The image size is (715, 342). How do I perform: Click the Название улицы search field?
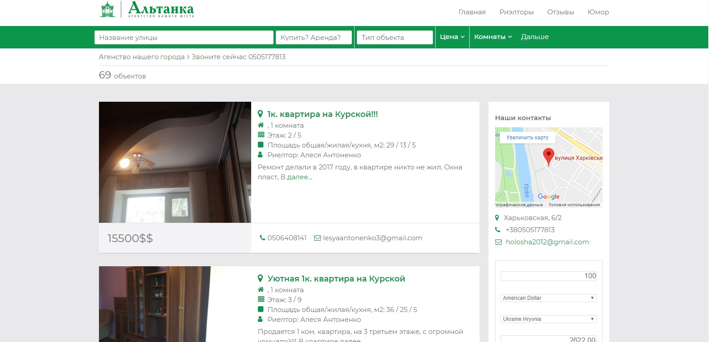click(x=184, y=37)
